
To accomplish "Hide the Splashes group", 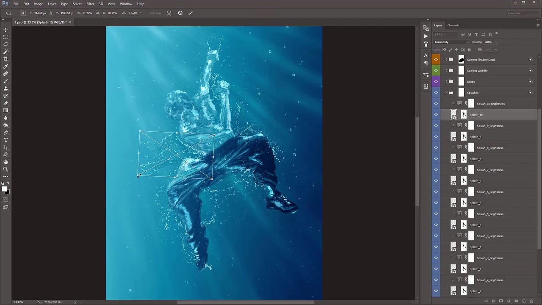I will pos(436,93).
